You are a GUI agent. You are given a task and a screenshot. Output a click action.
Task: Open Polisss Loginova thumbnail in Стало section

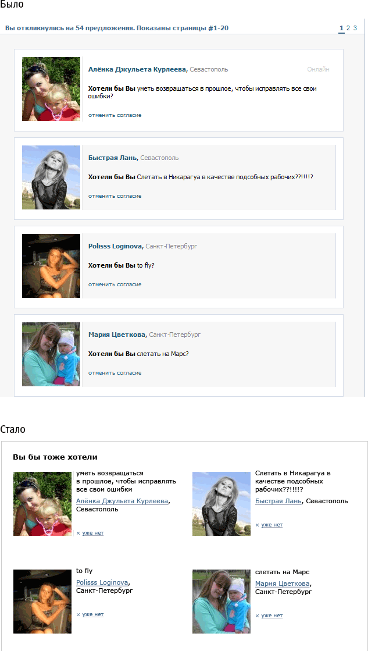click(x=42, y=601)
